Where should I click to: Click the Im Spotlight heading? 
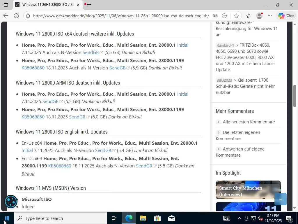pos(228,173)
